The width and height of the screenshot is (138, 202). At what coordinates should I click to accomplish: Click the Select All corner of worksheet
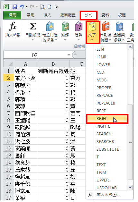pyautogui.click(x=9, y=63)
